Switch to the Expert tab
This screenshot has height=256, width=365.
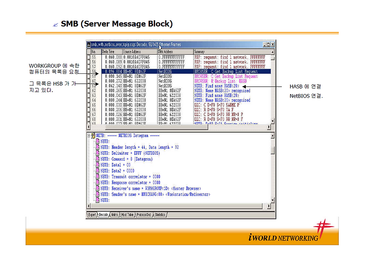92,215
